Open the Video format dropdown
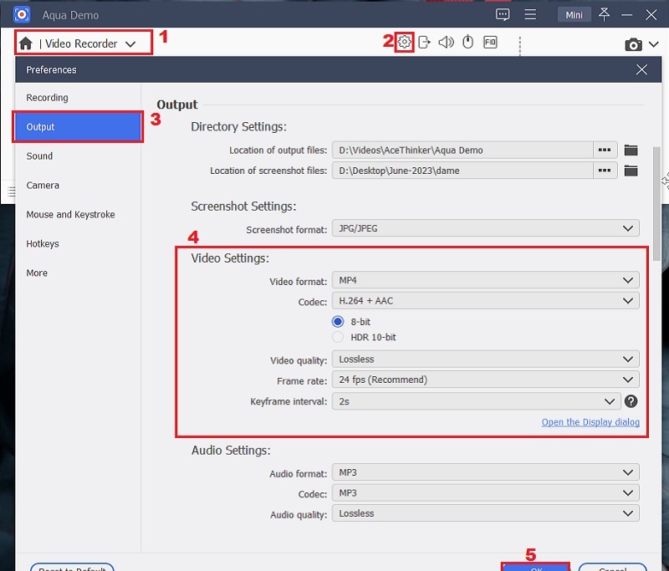Viewport: 669px width, 571px height. [486, 280]
